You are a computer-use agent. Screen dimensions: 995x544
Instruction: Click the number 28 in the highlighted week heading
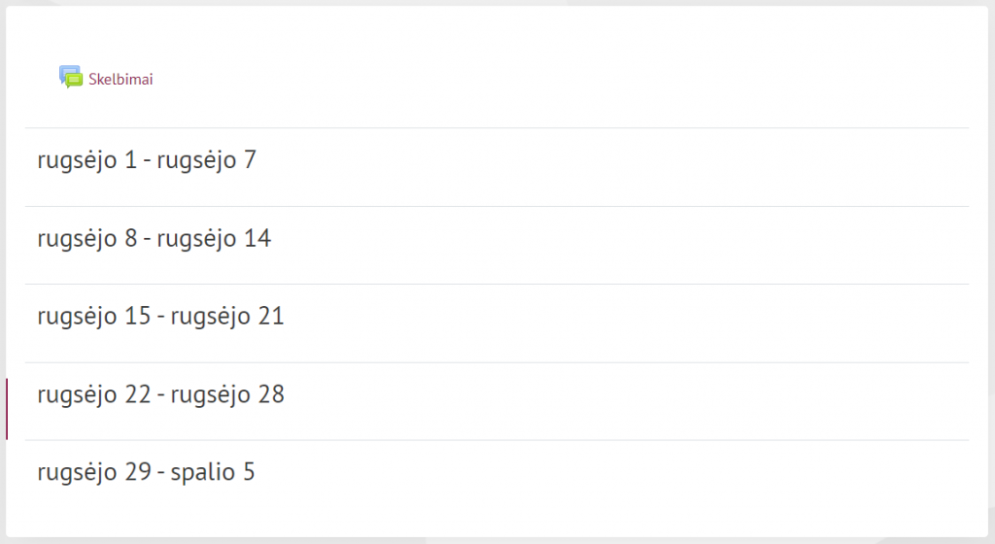[x=271, y=394]
